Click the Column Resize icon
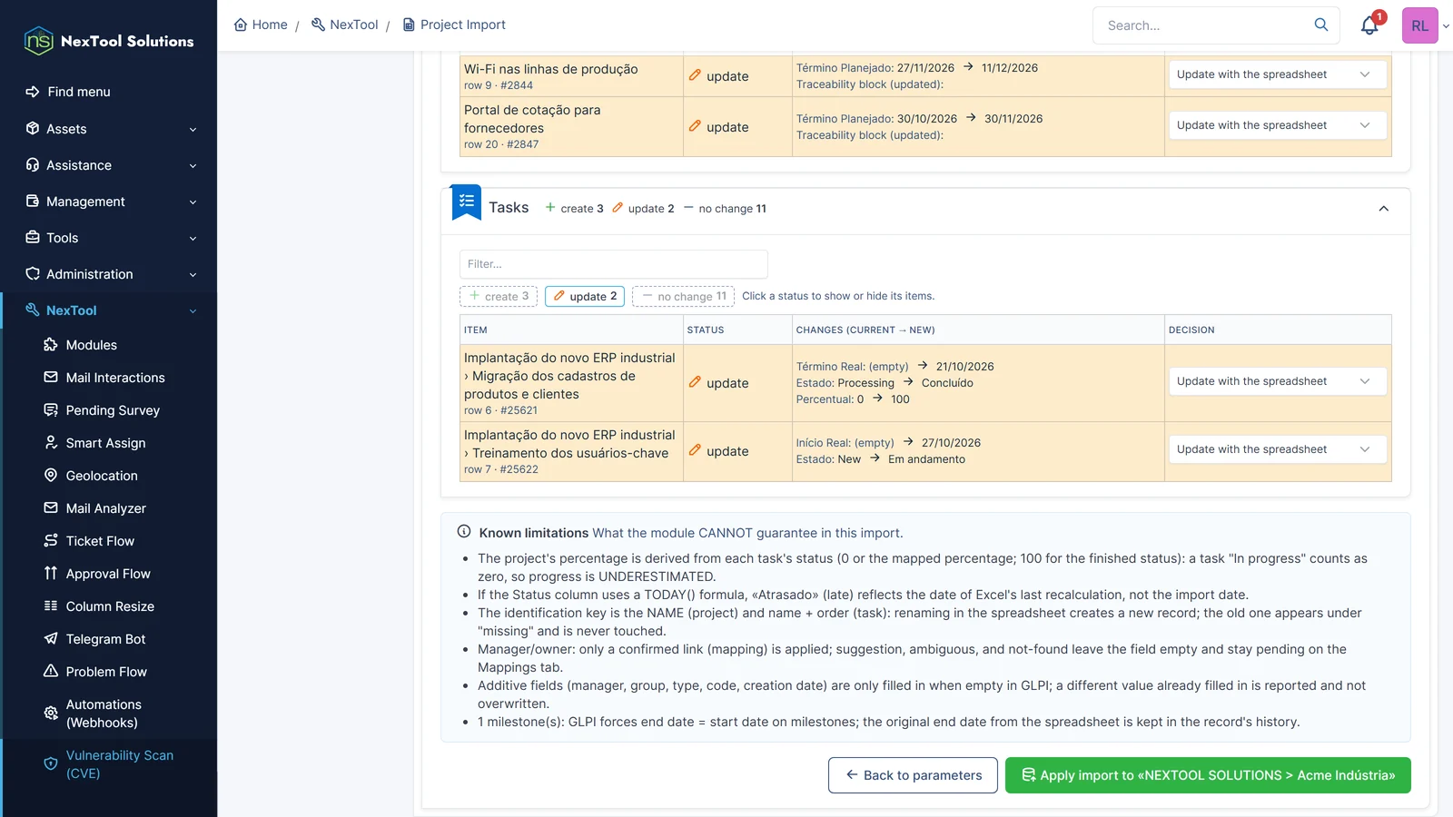The height and width of the screenshot is (817, 1453). 51,606
